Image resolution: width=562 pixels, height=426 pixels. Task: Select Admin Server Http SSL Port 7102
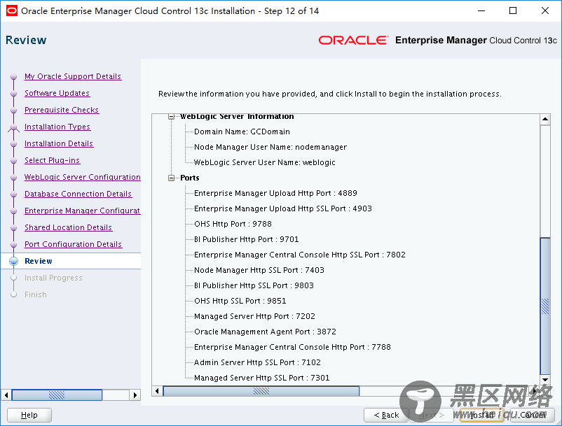pyautogui.click(x=257, y=362)
